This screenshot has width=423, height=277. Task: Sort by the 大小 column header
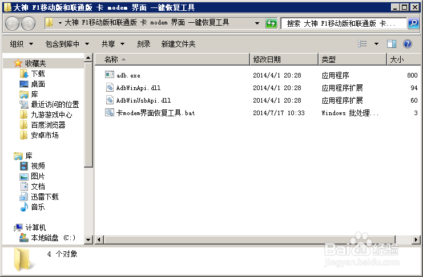pyautogui.click(x=404, y=59)
